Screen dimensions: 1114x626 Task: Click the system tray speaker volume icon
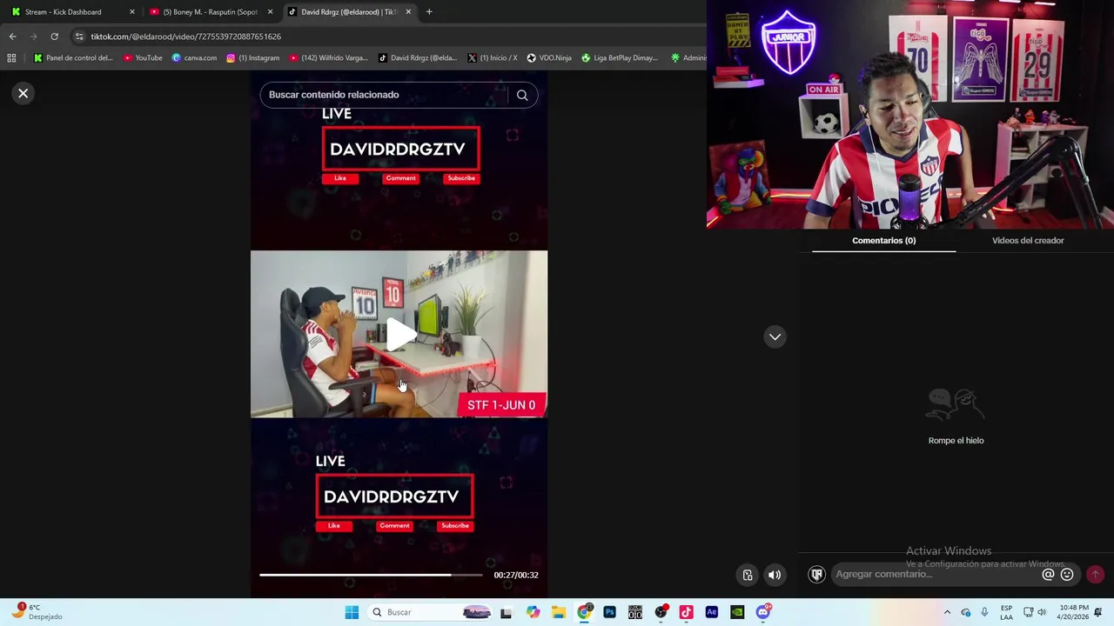1042,612
